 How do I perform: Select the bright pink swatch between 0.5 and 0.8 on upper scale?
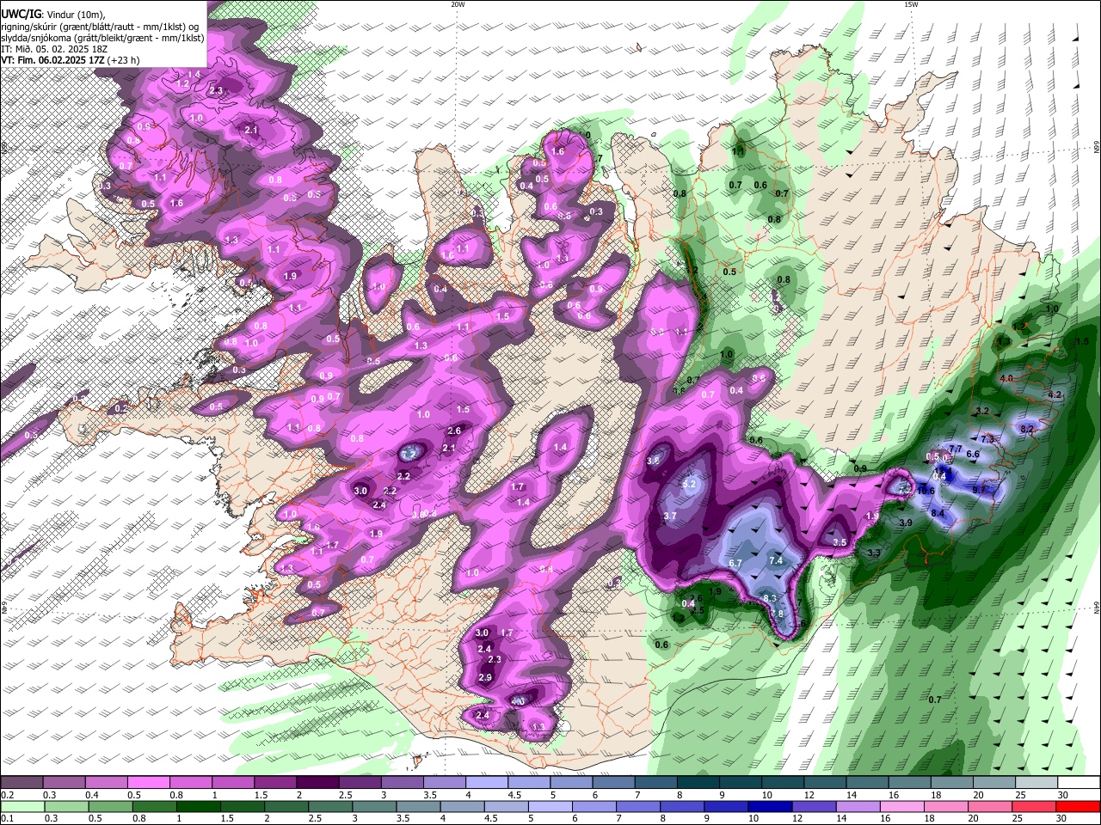tap(148, 783)
